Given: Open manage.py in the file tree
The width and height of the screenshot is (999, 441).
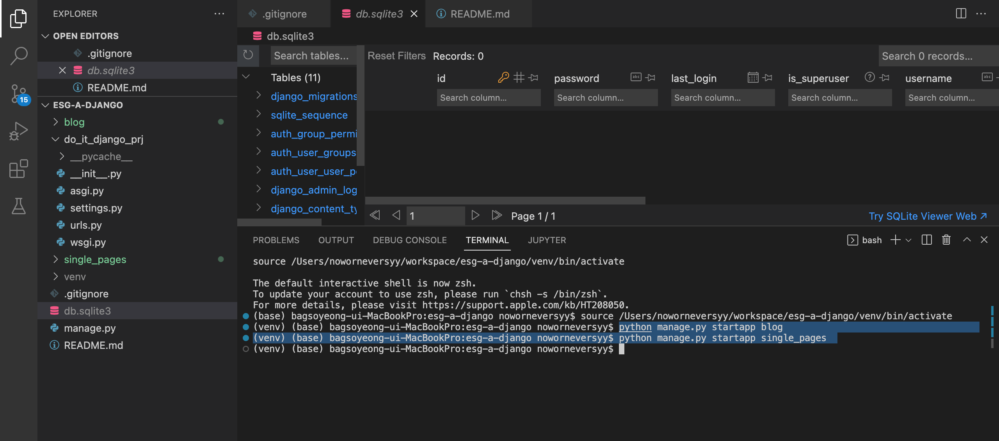Looking at the screenshot, I should point(90,328).
